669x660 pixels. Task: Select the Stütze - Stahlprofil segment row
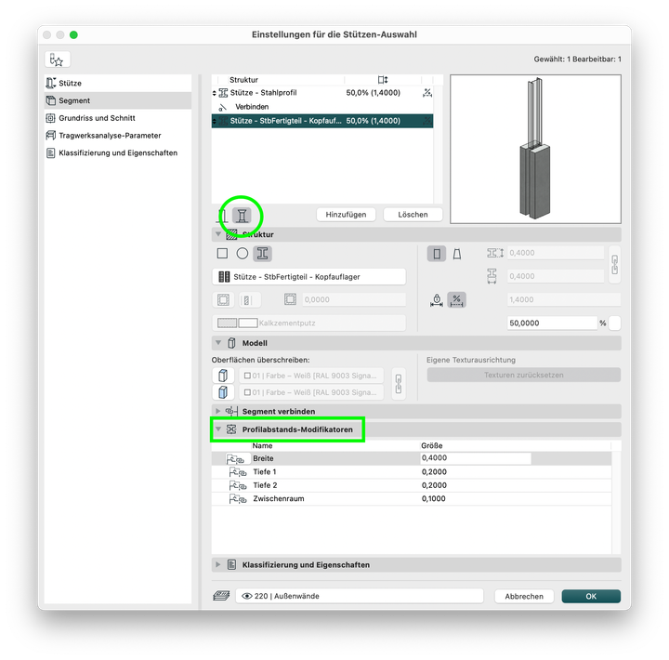322,93
